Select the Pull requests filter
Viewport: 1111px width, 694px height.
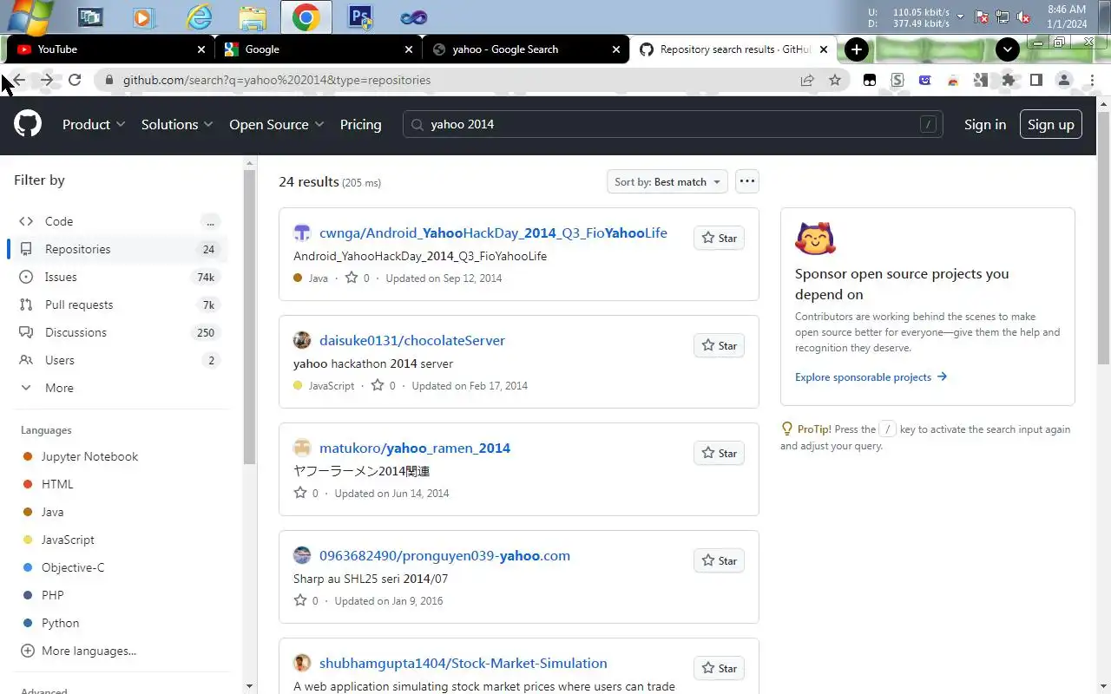coord(117,304)
